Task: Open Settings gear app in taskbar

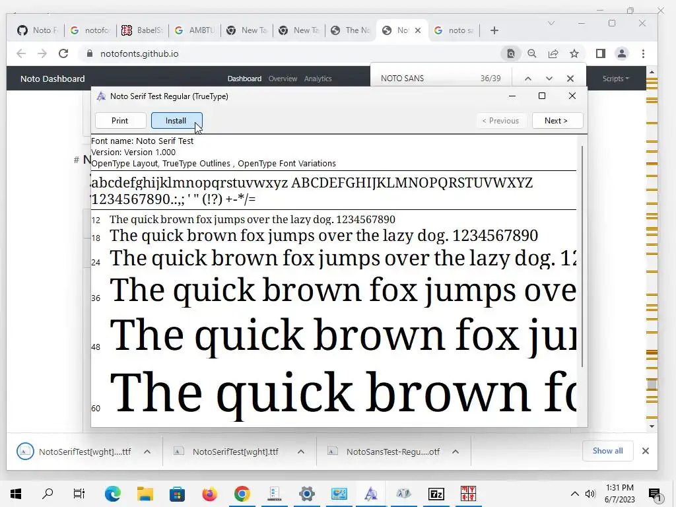Action: [x=306, y=494]
